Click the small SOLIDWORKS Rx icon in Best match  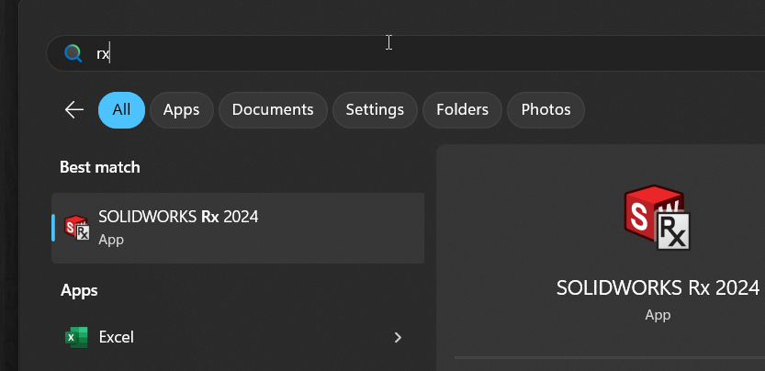tap(77, 226)
